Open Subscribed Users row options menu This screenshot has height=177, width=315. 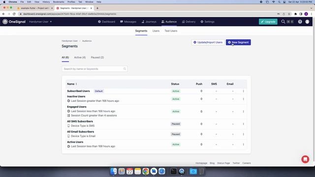(243, 91)
